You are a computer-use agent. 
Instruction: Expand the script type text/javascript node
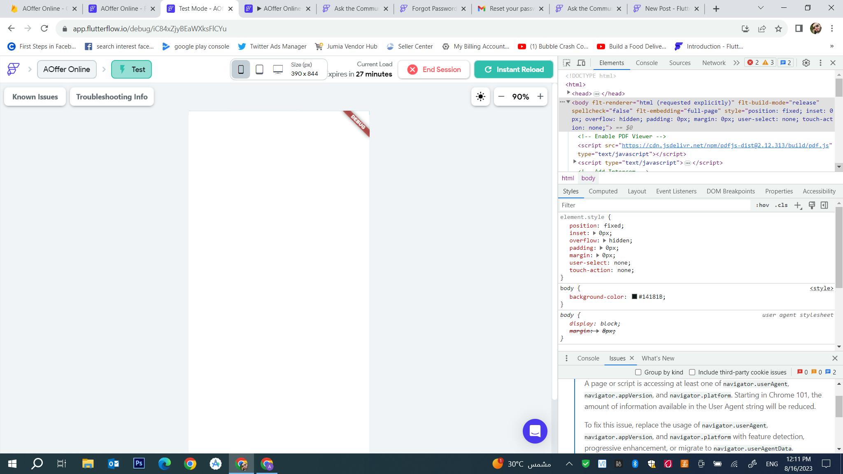coord(575,162)
